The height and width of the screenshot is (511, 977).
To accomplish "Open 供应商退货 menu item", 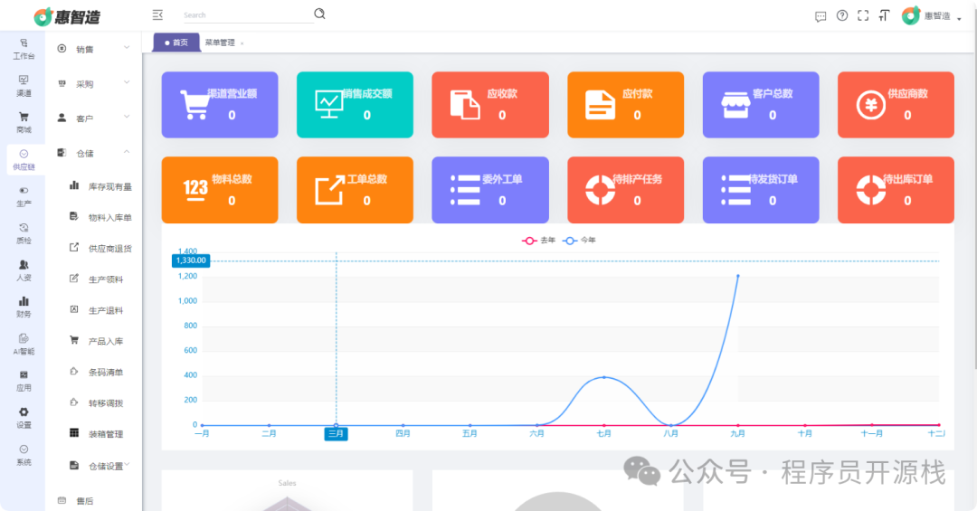I will 100,248.
